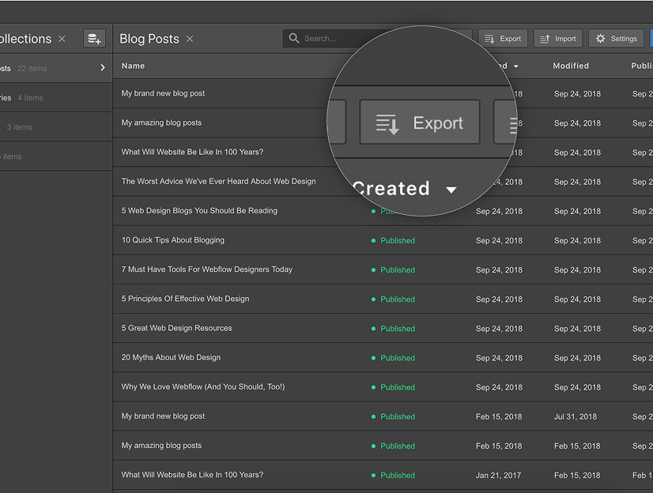This screenshot has height=493, width=653.
Task: Select the collection with 3 items
Action: point(56,127)
